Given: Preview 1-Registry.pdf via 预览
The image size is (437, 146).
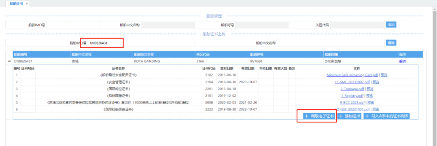Looking at the screenshot, I should (x=370, y=95).
